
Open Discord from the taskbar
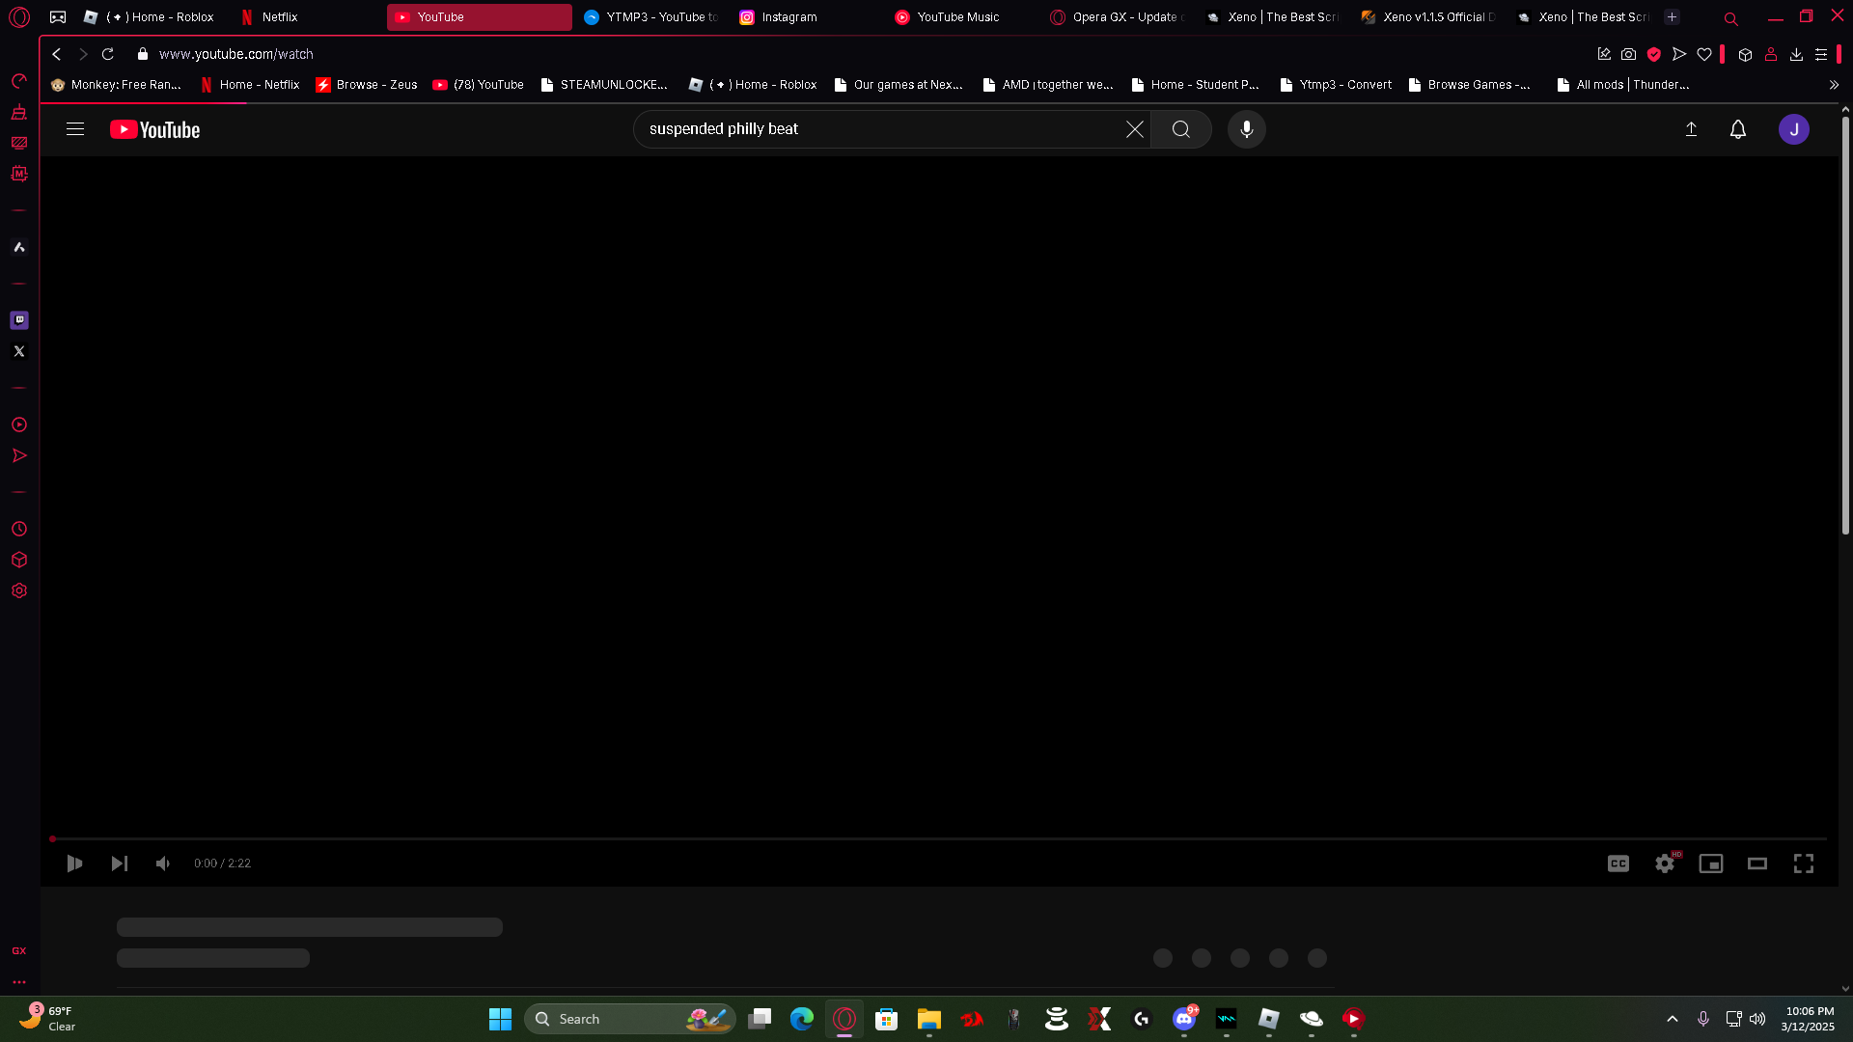(x=1184, y=1019)
